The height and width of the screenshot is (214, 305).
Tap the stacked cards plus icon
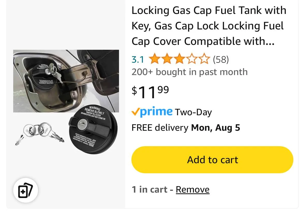pos(26,191)
